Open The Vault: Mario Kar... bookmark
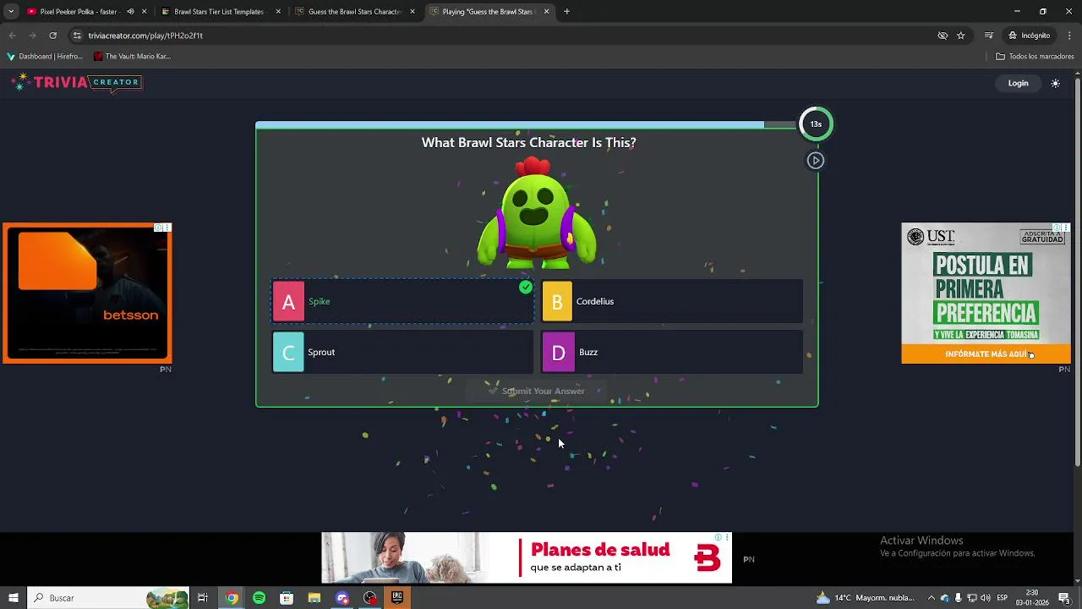Screen dimensions: 1082x609 [132, 57]
